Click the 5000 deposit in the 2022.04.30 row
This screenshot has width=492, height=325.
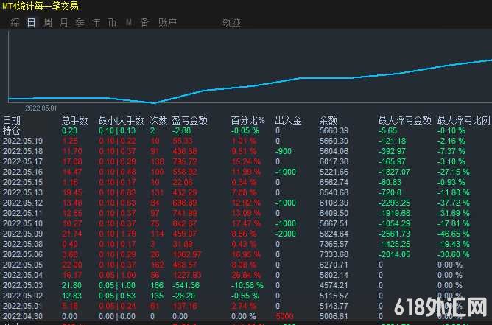(284, 316)
